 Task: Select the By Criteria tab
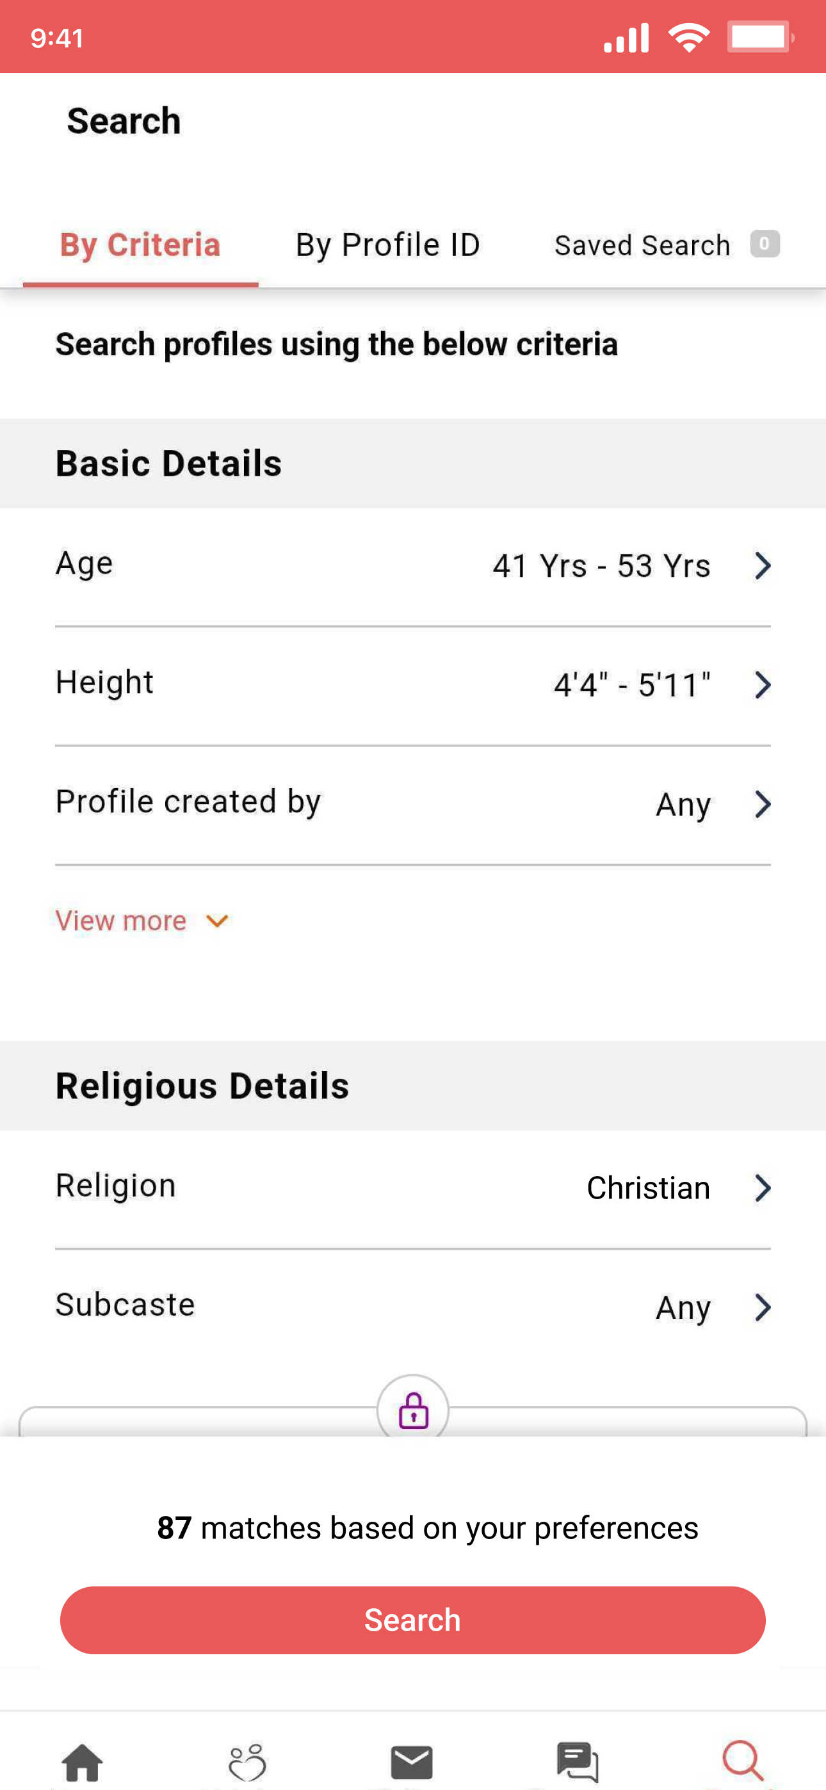tap(140, 245)
